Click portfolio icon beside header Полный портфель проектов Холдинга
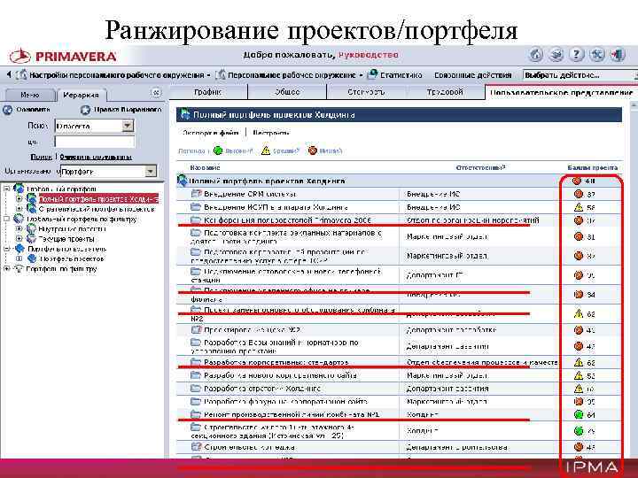 (185, 114)
